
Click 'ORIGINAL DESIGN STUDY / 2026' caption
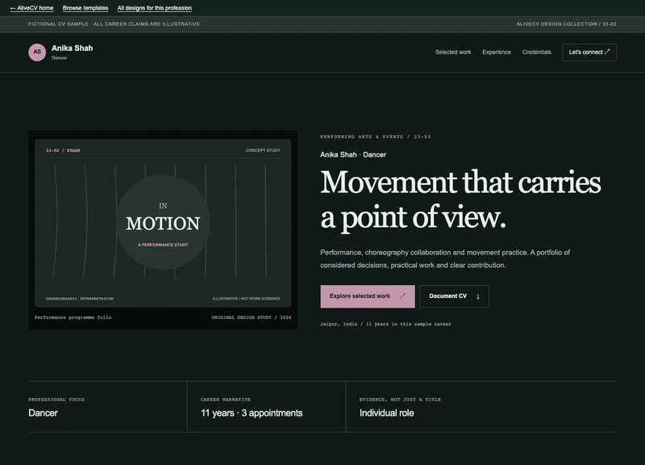[252, 317]
